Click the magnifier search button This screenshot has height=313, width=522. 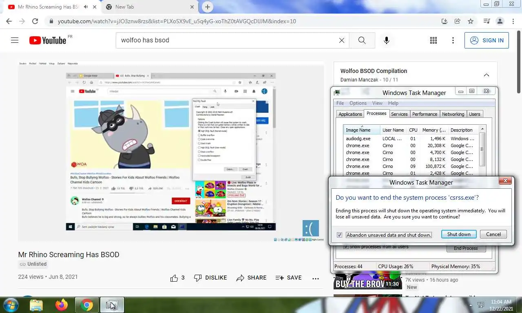click(x=362, y=40)
